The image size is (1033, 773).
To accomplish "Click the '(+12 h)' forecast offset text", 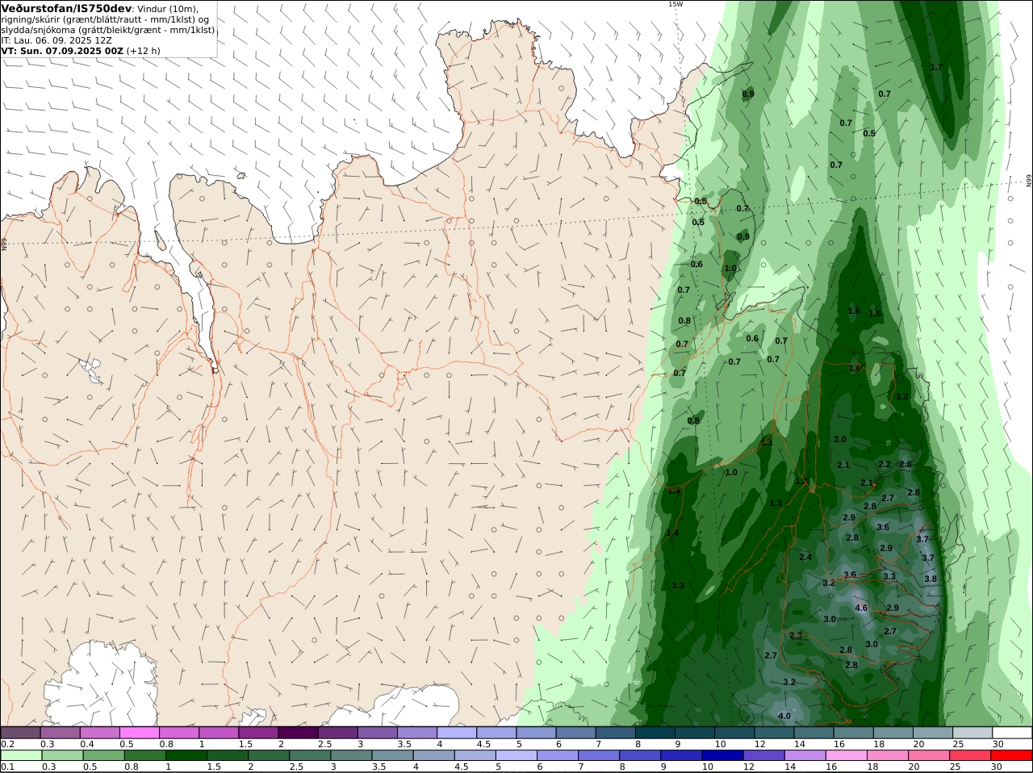I will tap(143, 51).
